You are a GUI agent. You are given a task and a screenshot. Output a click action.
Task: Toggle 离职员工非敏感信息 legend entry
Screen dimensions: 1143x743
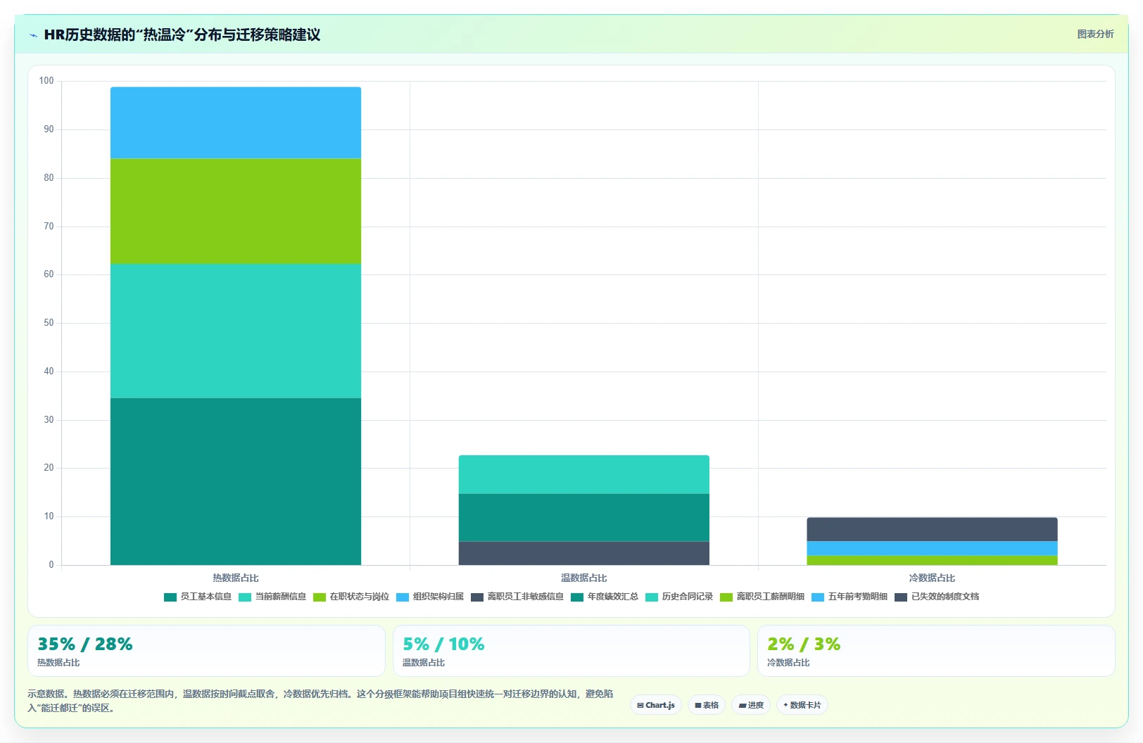click(517, 597)
